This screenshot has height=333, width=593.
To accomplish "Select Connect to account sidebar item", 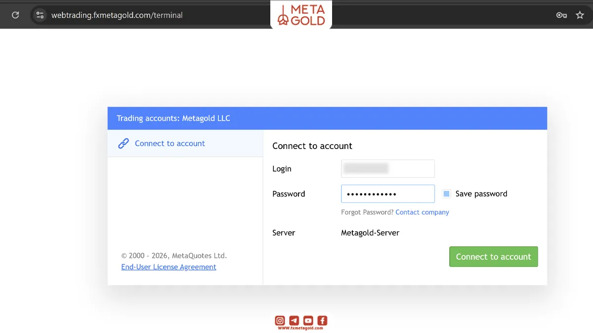I will point(185,144).
